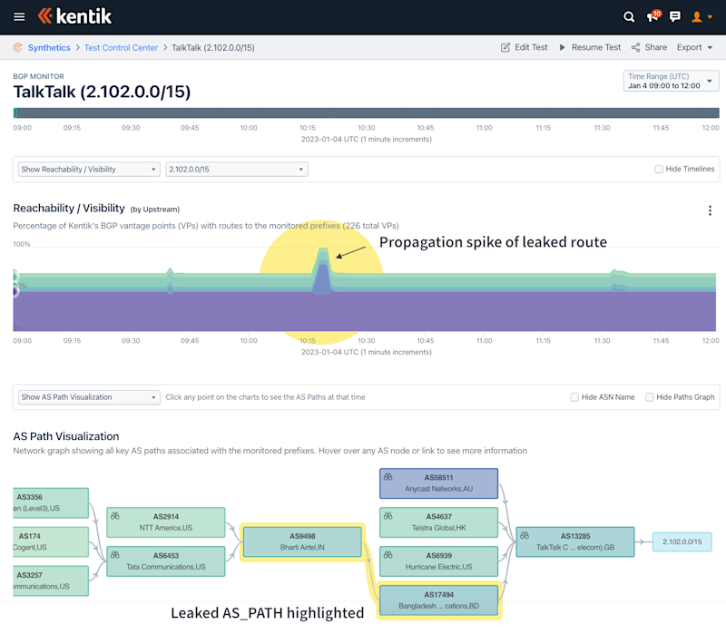Click the Resume Test play icon

562,48
